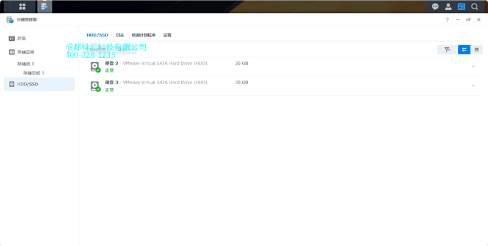Open 总览 in the sidebar

click(39, 38)
